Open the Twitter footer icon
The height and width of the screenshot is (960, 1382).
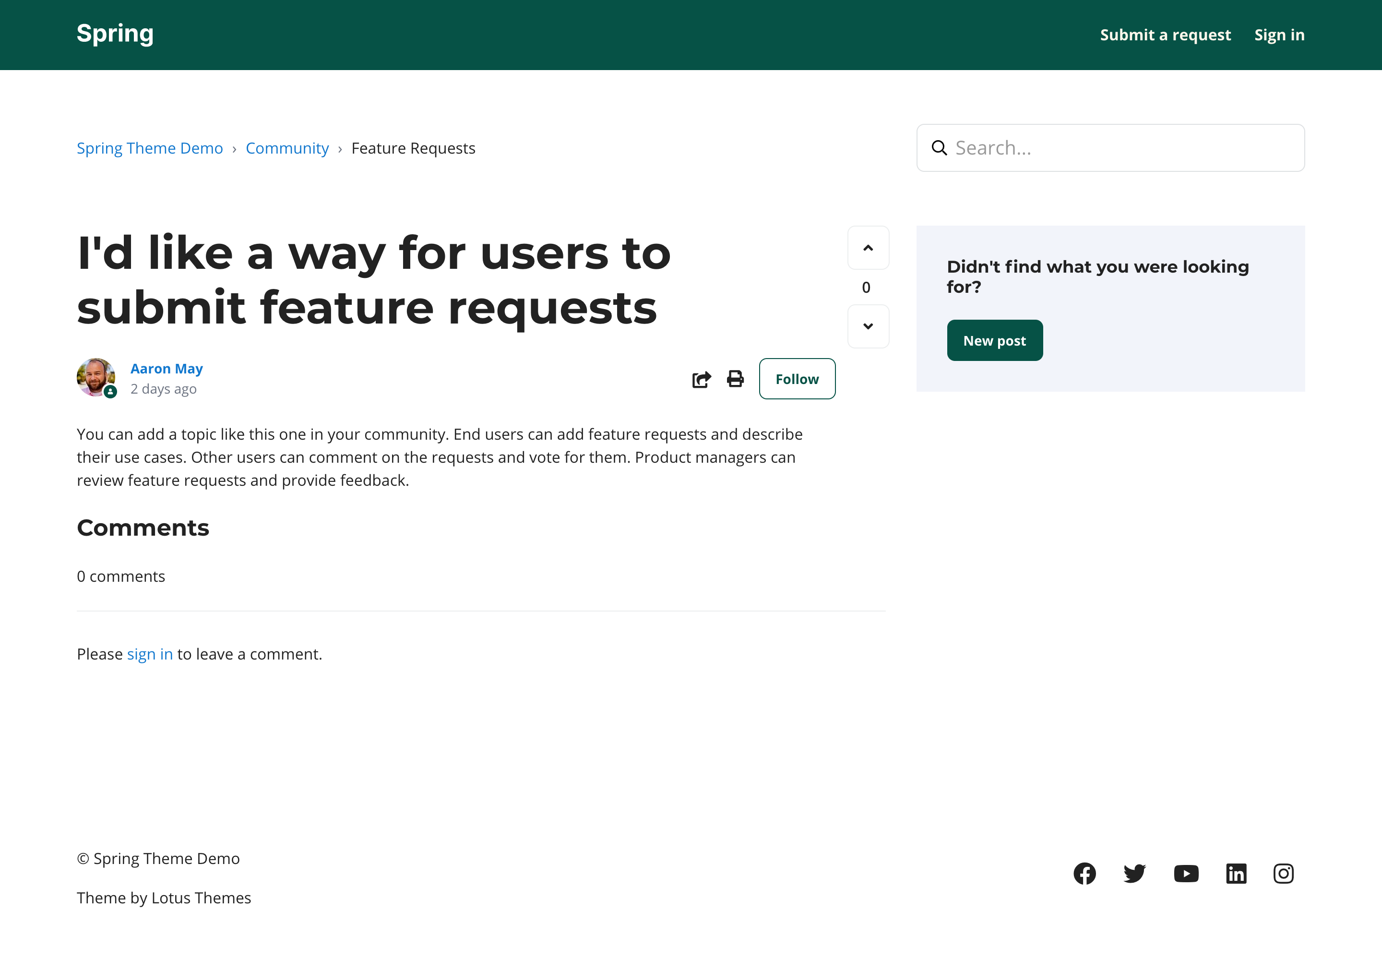(1134, 874)
